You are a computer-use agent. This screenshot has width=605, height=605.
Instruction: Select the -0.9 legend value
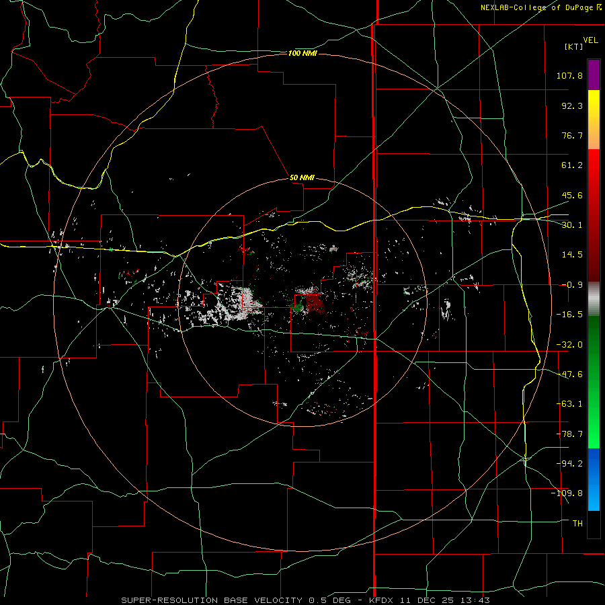click(x=572, y=285)
